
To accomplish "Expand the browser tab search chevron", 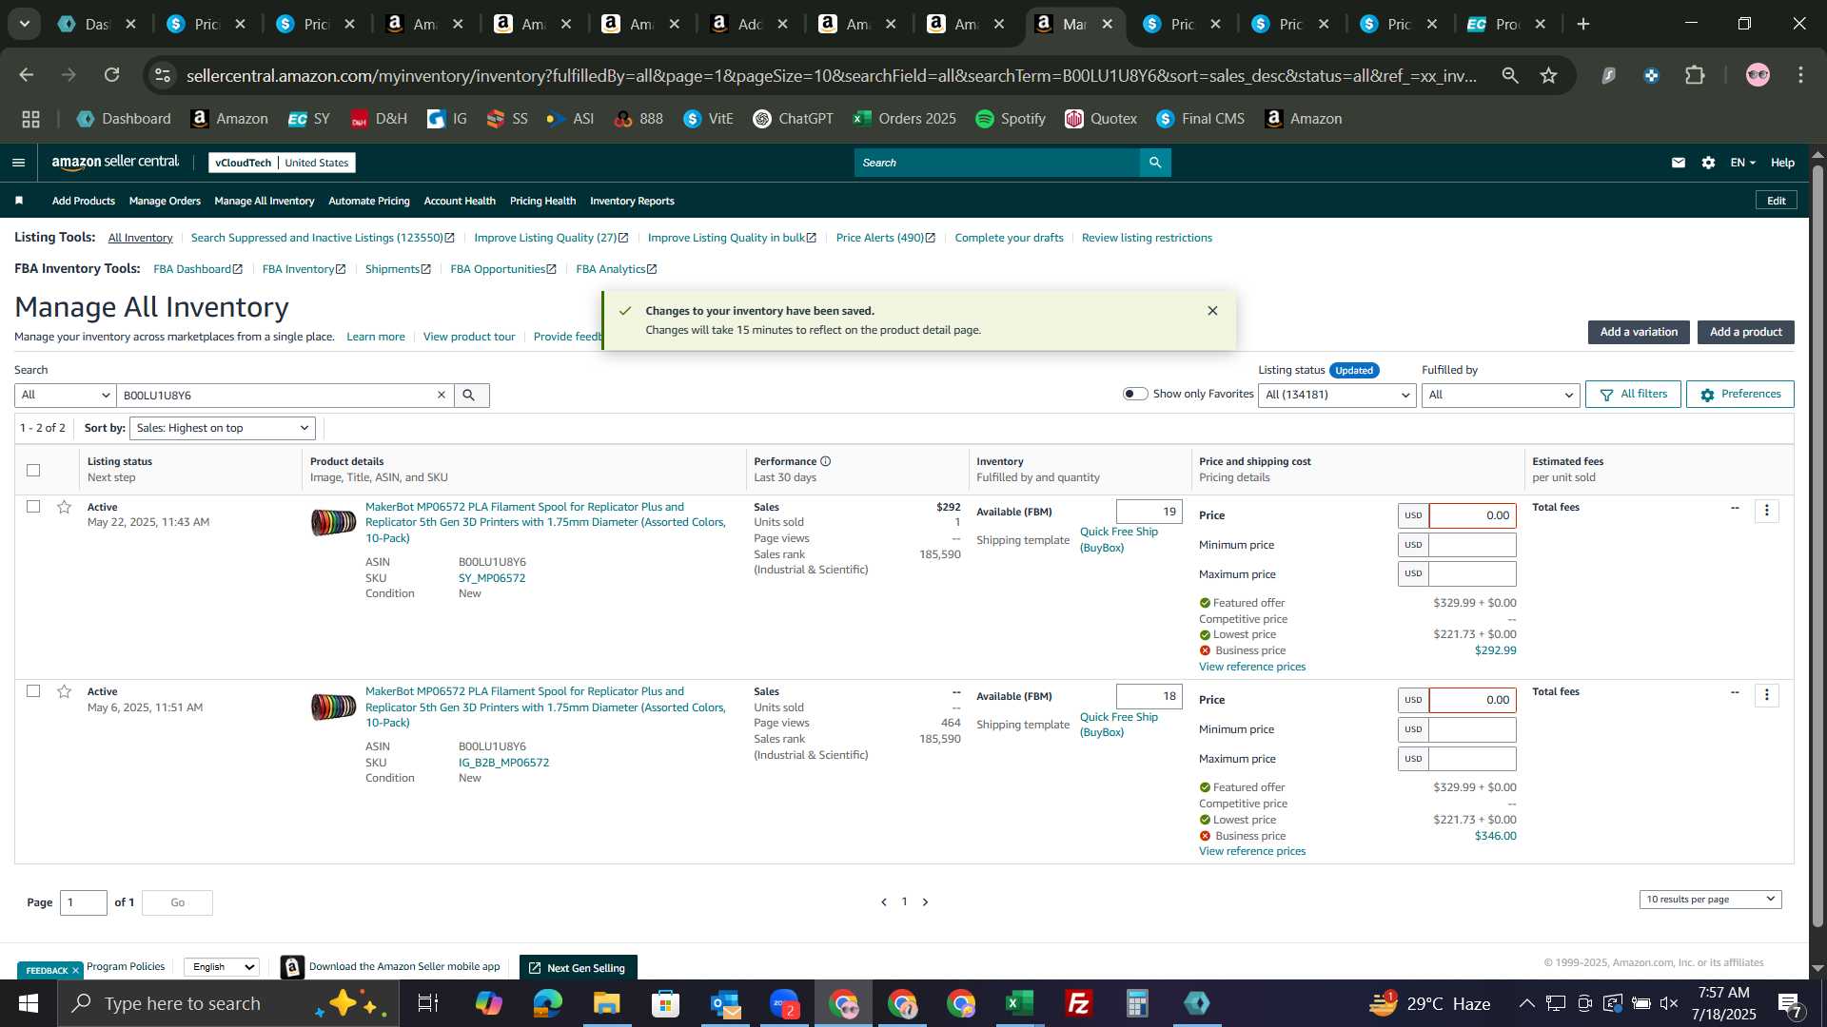I will [x=24, y=24].
